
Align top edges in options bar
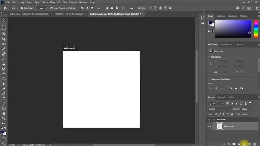click(x=107, y=8)
